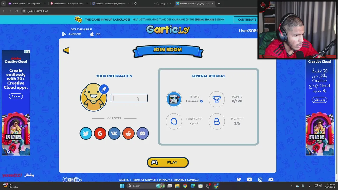The width and height of the screenshot is (338, 190).
Task: Click the yellow smiley avatar picture
Action: coord(93,97)
